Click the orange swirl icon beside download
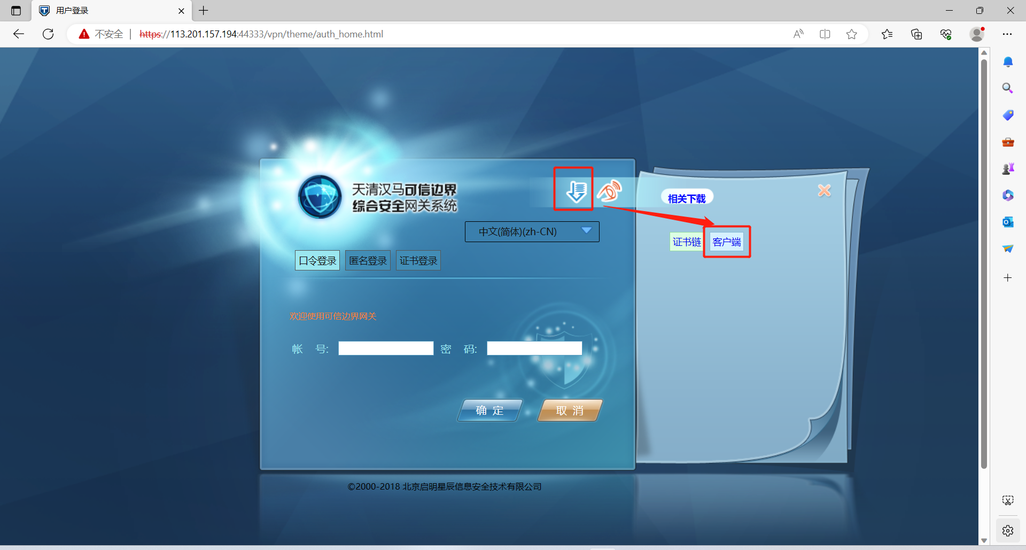The height and width of the screenshot is (550, 1026). (610, 190)
